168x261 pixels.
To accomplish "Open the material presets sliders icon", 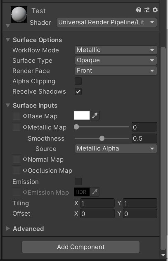I will pos(147,10).
